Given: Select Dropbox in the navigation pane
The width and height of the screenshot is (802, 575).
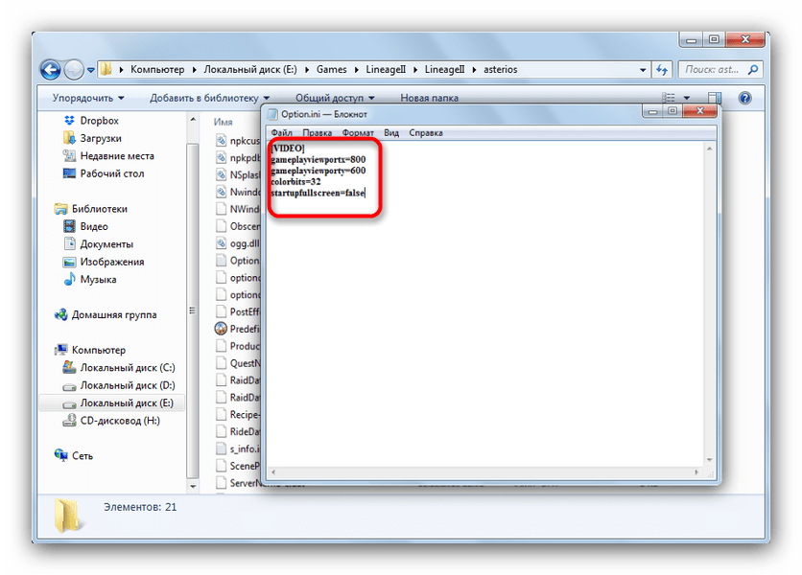Looking at the screenshot, I should tap(91, 121).
